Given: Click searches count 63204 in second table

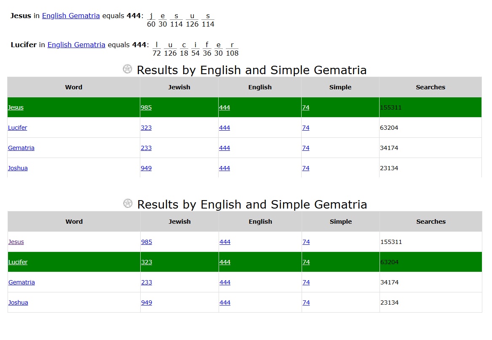Looking at the screenshot, I should 389,262.
